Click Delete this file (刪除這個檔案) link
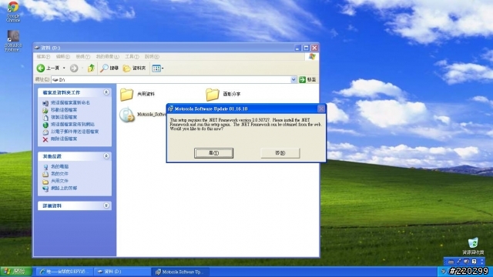 (64, 138)
